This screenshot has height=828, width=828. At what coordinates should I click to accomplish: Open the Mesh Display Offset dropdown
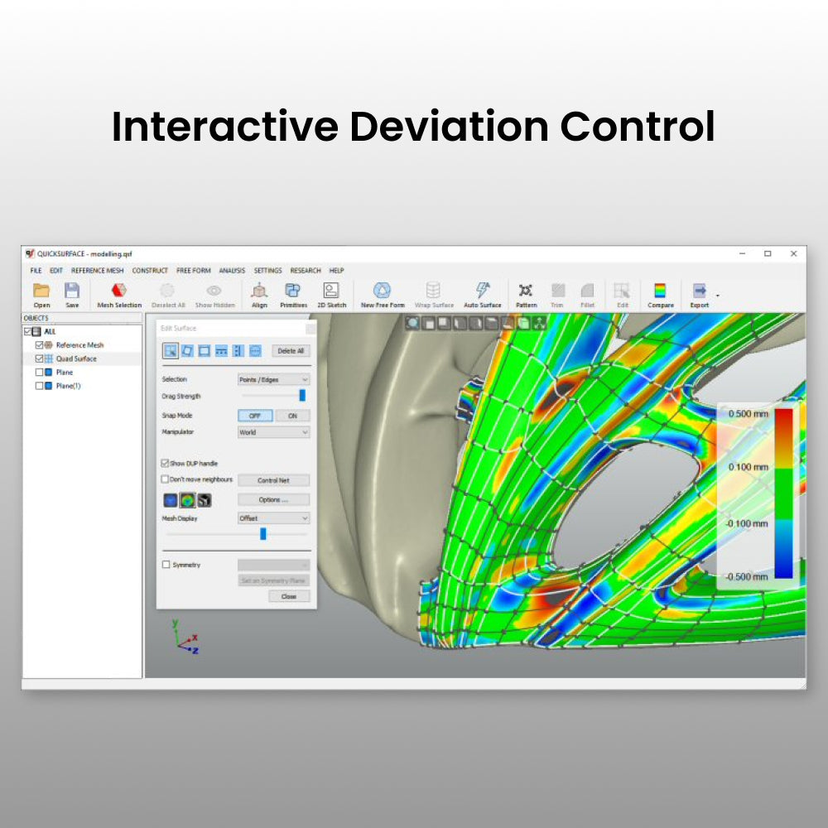click(x=273, y=518)
